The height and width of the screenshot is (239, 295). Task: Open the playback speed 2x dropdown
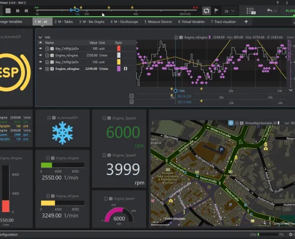pos(229,11)
